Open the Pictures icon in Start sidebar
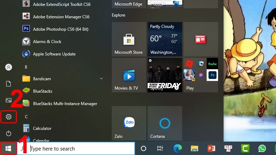The image size is (276, 155). pos(8,100)
